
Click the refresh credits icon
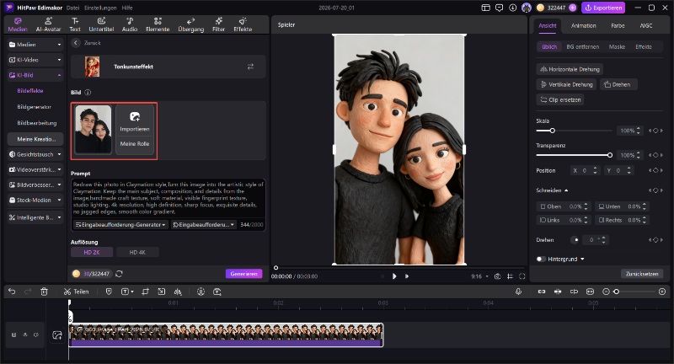[119, 274]
